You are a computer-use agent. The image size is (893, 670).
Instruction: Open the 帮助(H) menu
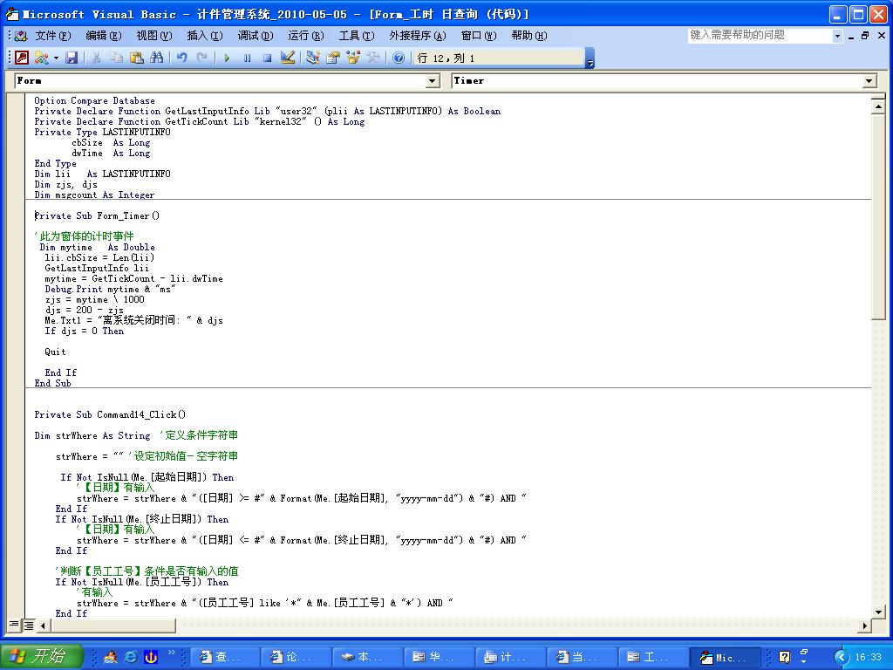(529, 35)
